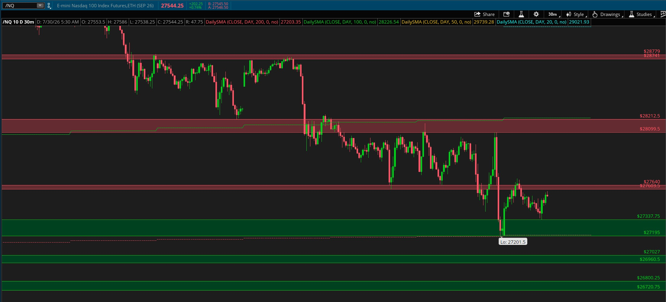Click the last price 27544.25
The image size is (666, 302).
[172, 5]
